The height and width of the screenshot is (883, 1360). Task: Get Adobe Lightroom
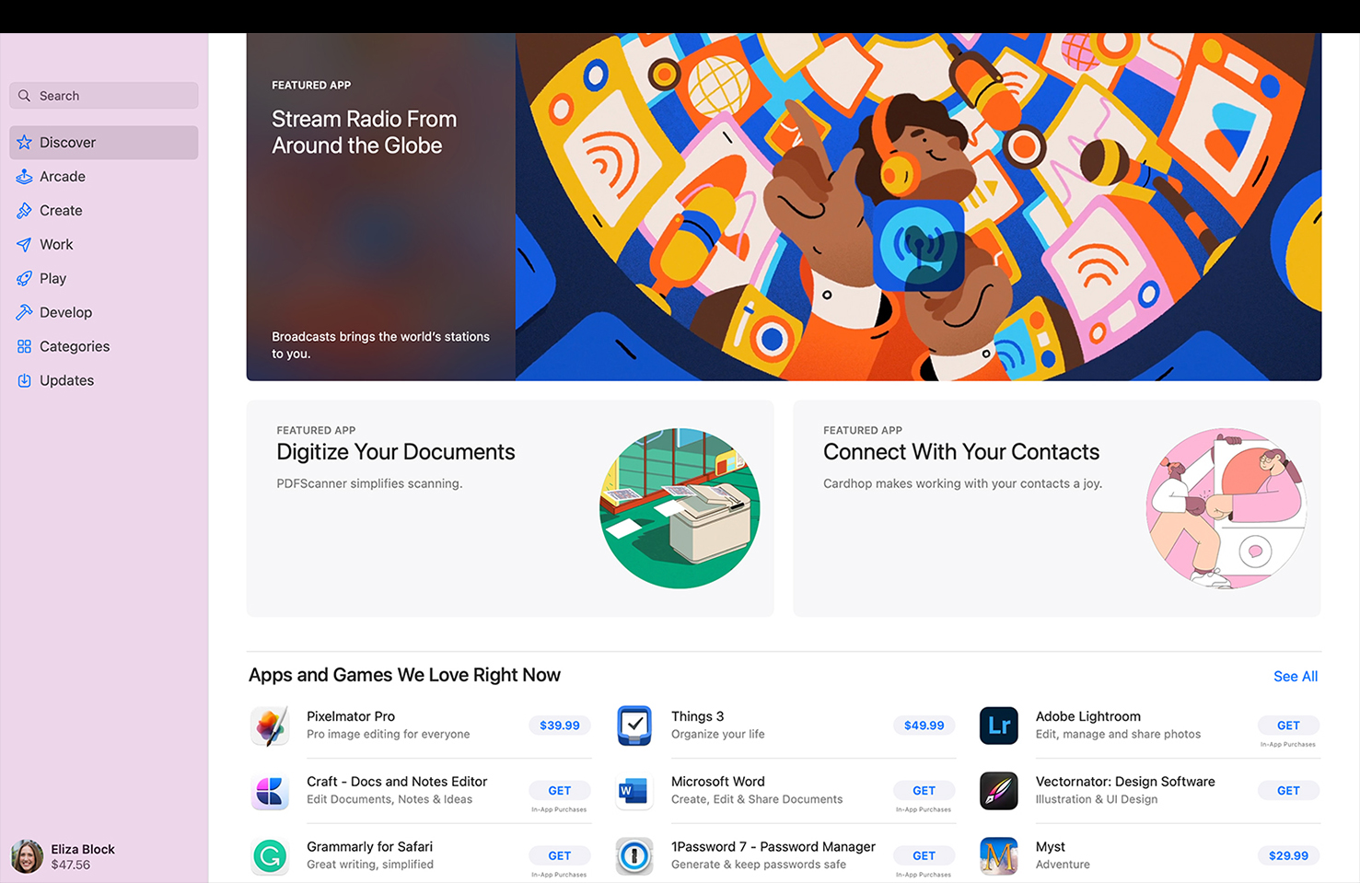click(x=1288, y=726)
